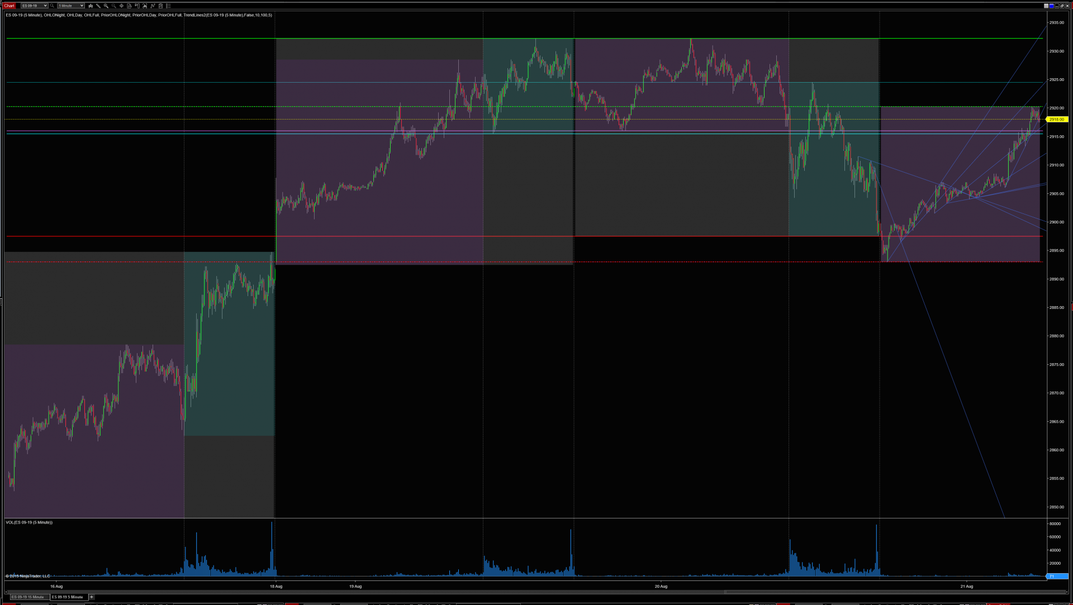
Task: Click the zoom out magnifier icon
Action: (x=114, y=6)
